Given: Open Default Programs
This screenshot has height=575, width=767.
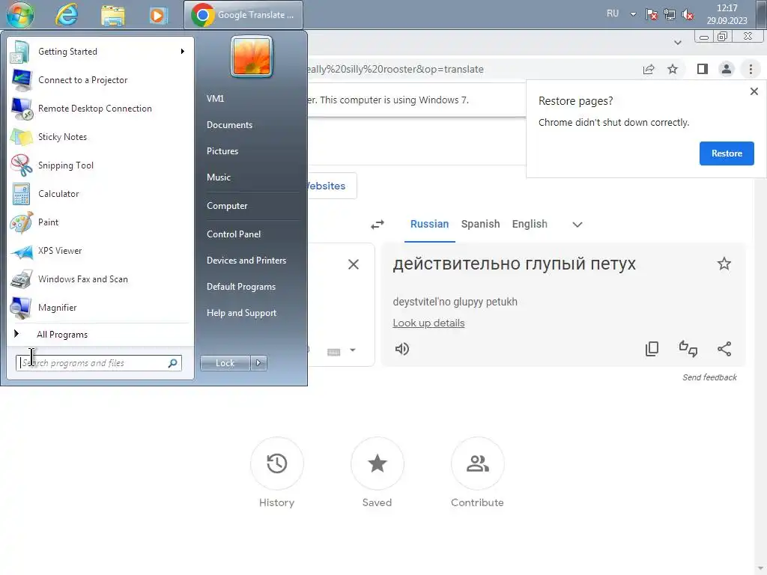Looking at the screenshot, I should (240, 287).
